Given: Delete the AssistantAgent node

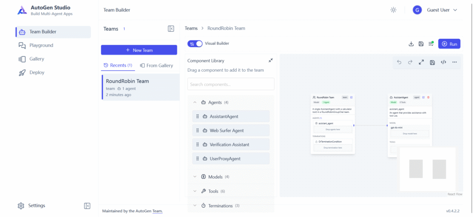Looking at the screenshot, I should pos(428,97).
